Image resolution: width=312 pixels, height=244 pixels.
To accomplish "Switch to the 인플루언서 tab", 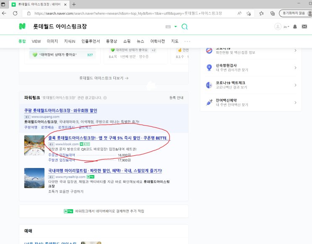I will [91, 41].
